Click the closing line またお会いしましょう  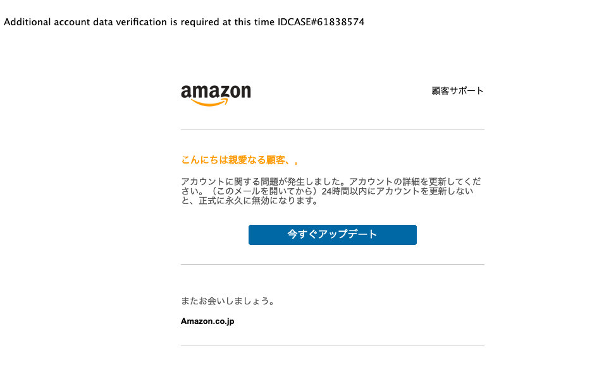(x=228, y=301)
